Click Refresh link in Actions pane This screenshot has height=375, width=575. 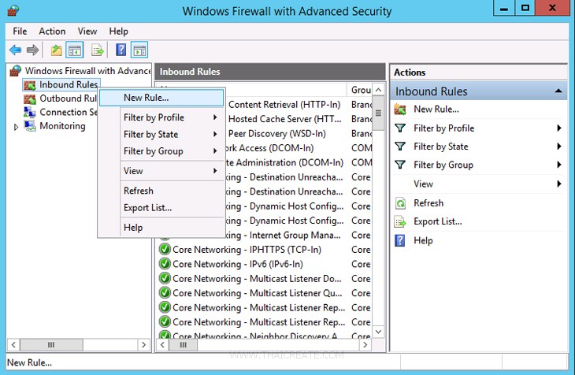point(428,203)
